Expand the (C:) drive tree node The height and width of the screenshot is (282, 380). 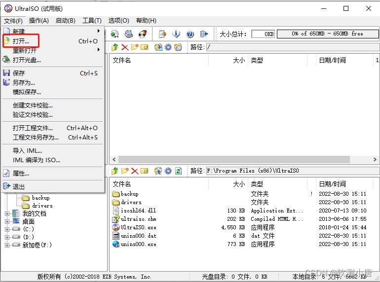(x=7, y=229)
